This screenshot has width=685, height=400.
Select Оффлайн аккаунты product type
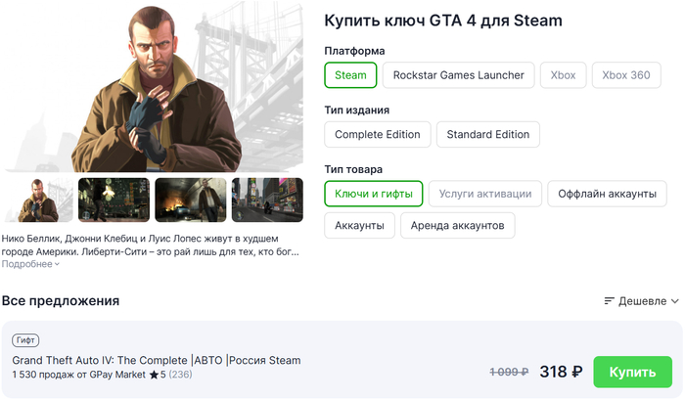point(607,195)
